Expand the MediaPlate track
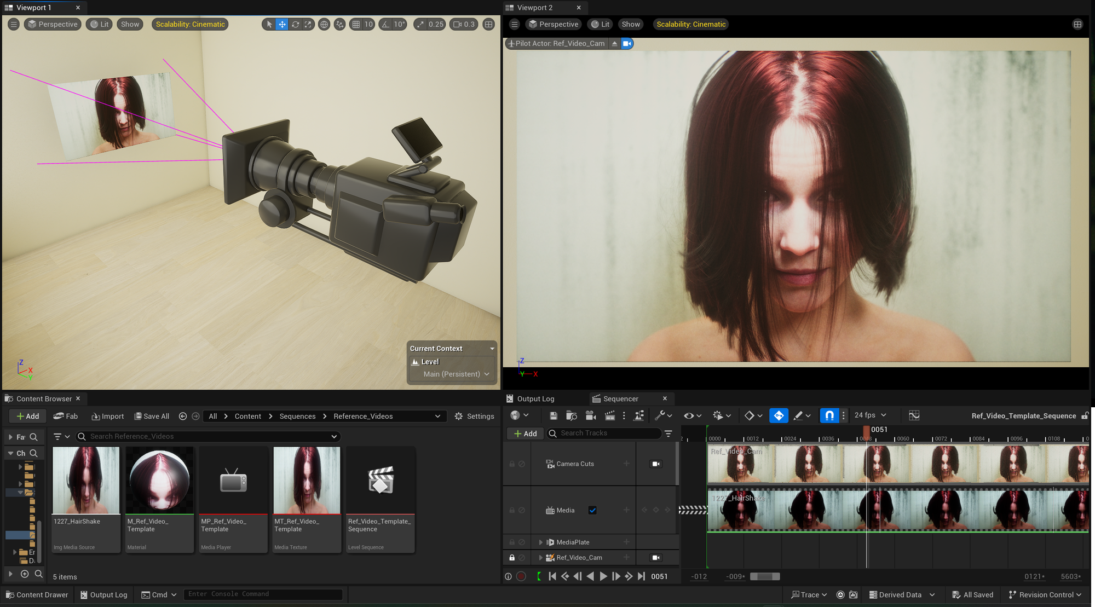The height and width of the screenshot is (607, 1095). tap(541, 542)
